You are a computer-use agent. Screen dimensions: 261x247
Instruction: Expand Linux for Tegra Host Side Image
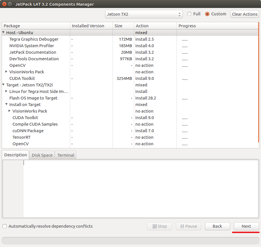tap(7, 92)
